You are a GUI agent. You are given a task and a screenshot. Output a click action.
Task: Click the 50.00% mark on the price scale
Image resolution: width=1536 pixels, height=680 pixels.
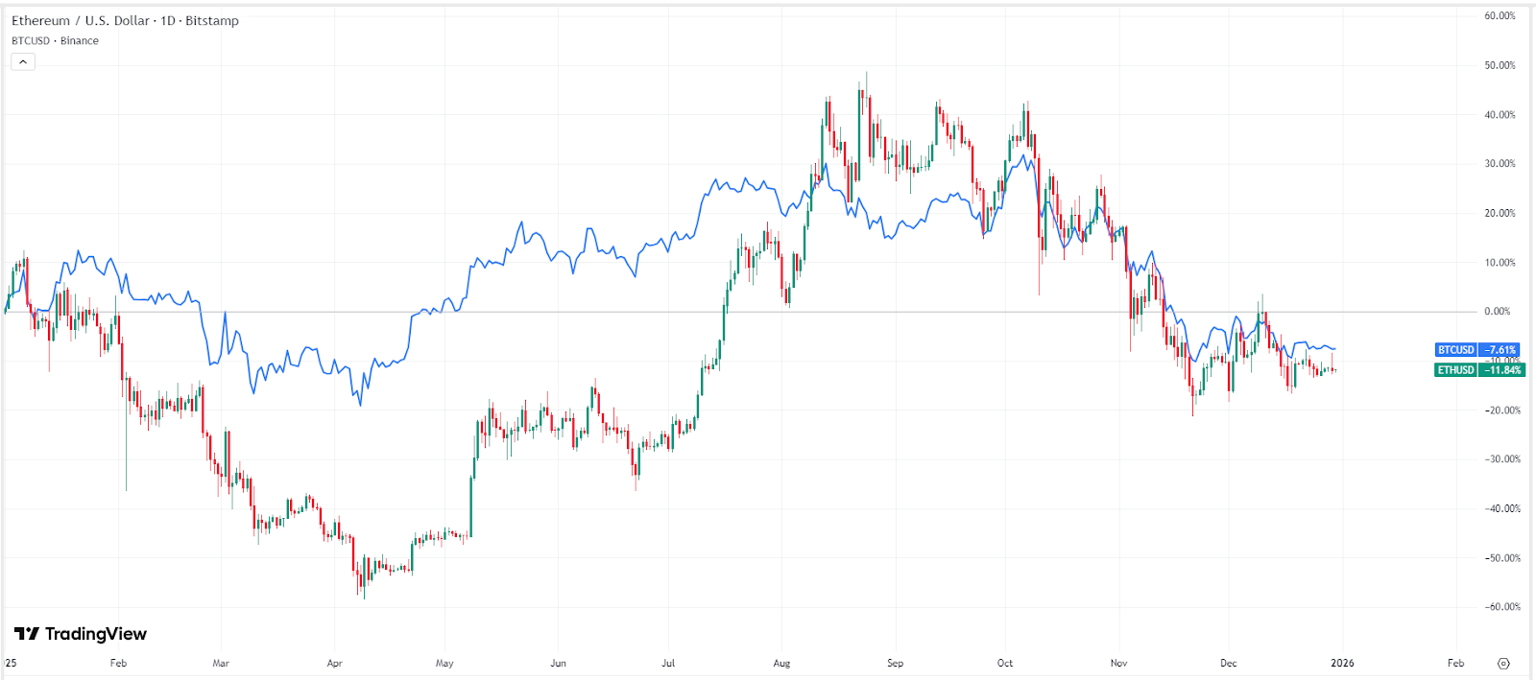coord(1502,67)
